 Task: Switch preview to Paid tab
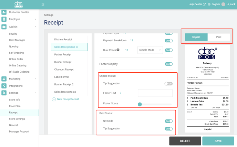coord(219,37)
